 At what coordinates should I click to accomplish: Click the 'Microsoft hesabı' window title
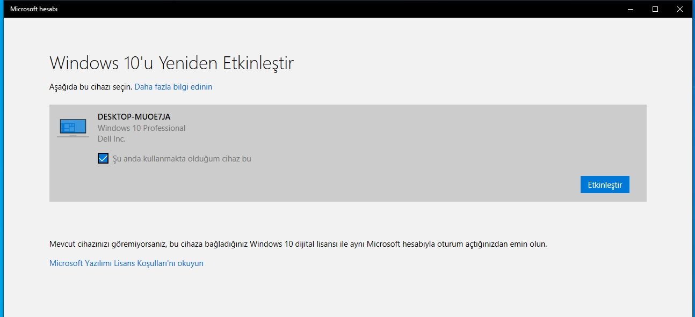[x=34, y=9]
